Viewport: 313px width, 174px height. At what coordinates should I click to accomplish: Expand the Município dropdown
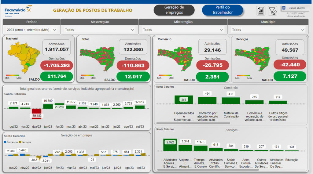point(267,30)
